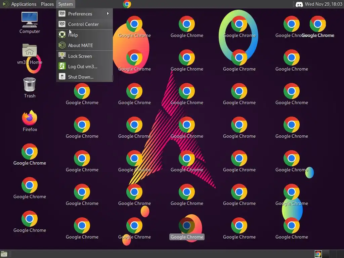The image size is (344, 258).
Task: Select the vm3's Home folder icon
Action: tap(30, 54)
